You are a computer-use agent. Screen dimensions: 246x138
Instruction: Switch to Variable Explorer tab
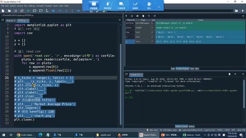[183, 69]
